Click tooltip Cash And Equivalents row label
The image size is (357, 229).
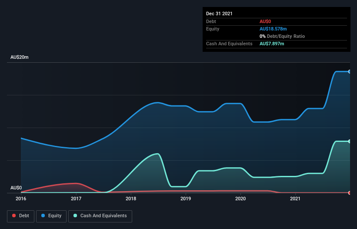229,44
